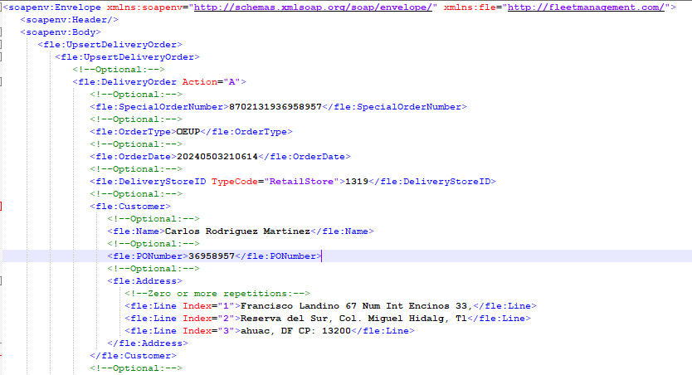Click the closing /fle:Customer tag
This screenshot has height=375, width=692.
point(134,356)
